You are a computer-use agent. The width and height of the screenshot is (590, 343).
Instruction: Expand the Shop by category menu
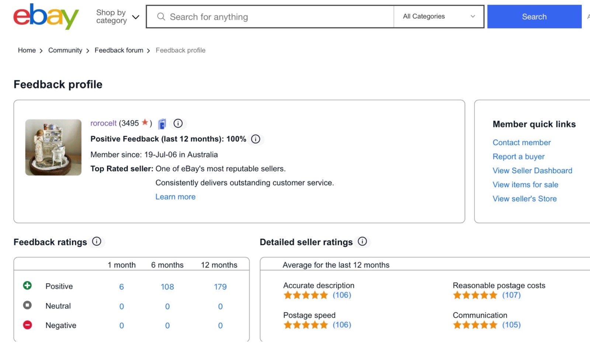pyautogui.click(x=118, y=17)
